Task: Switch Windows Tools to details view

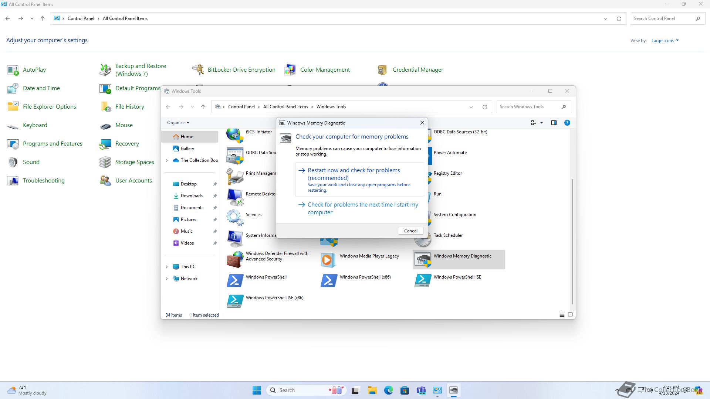Action: pos(562,315)
